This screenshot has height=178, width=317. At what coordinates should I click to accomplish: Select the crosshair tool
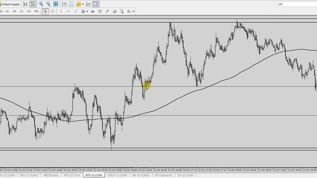(53, 11)
